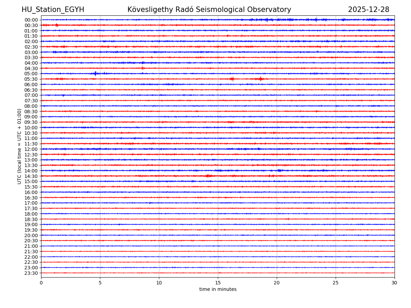Click the 10 tick on the minutes axis
This screenshot has width=411, height=308.
(x=159, y=283)
